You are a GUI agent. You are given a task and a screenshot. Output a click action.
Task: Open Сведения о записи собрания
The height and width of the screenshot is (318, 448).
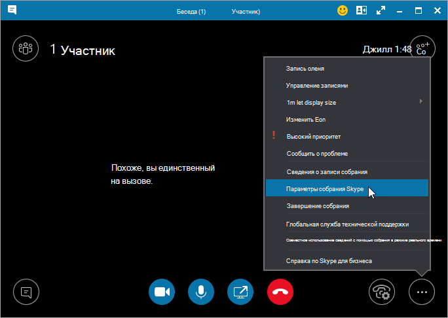click(x=347, y=172)
